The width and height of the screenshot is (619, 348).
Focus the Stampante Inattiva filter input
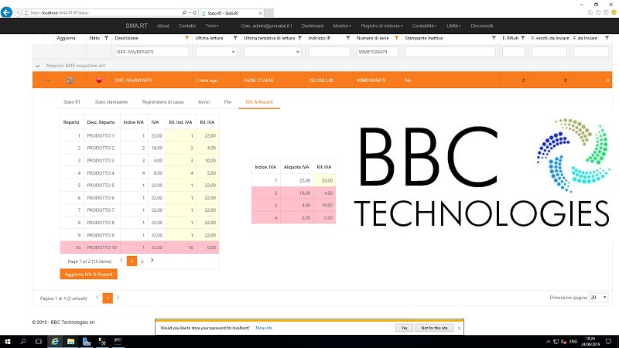pyautogui.click(x=450, y=52)
